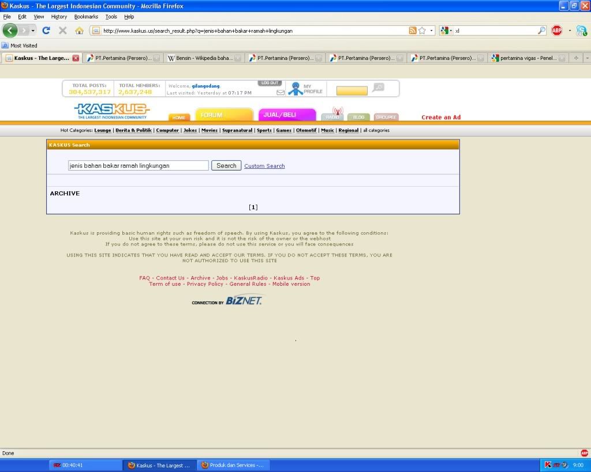Expand the Adblock Plus dropdown arrow
This screenshot has height=472, width=591.
(x=570, y=31)
